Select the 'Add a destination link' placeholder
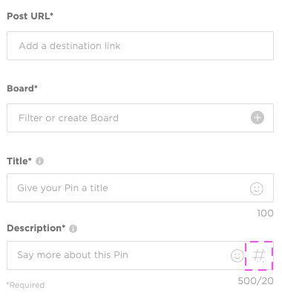 (x=70, y=46)
